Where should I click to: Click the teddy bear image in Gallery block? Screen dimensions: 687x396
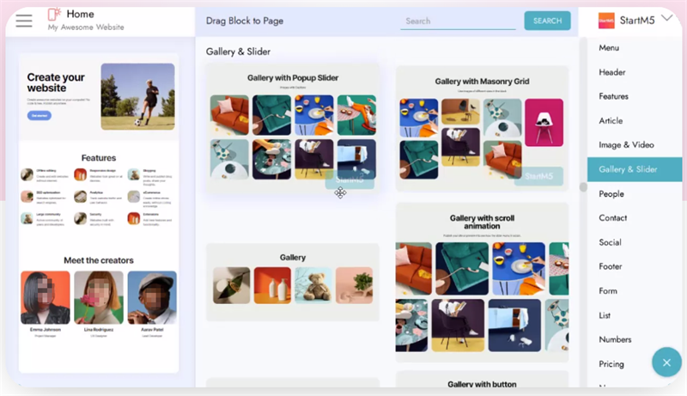(313, 285)
